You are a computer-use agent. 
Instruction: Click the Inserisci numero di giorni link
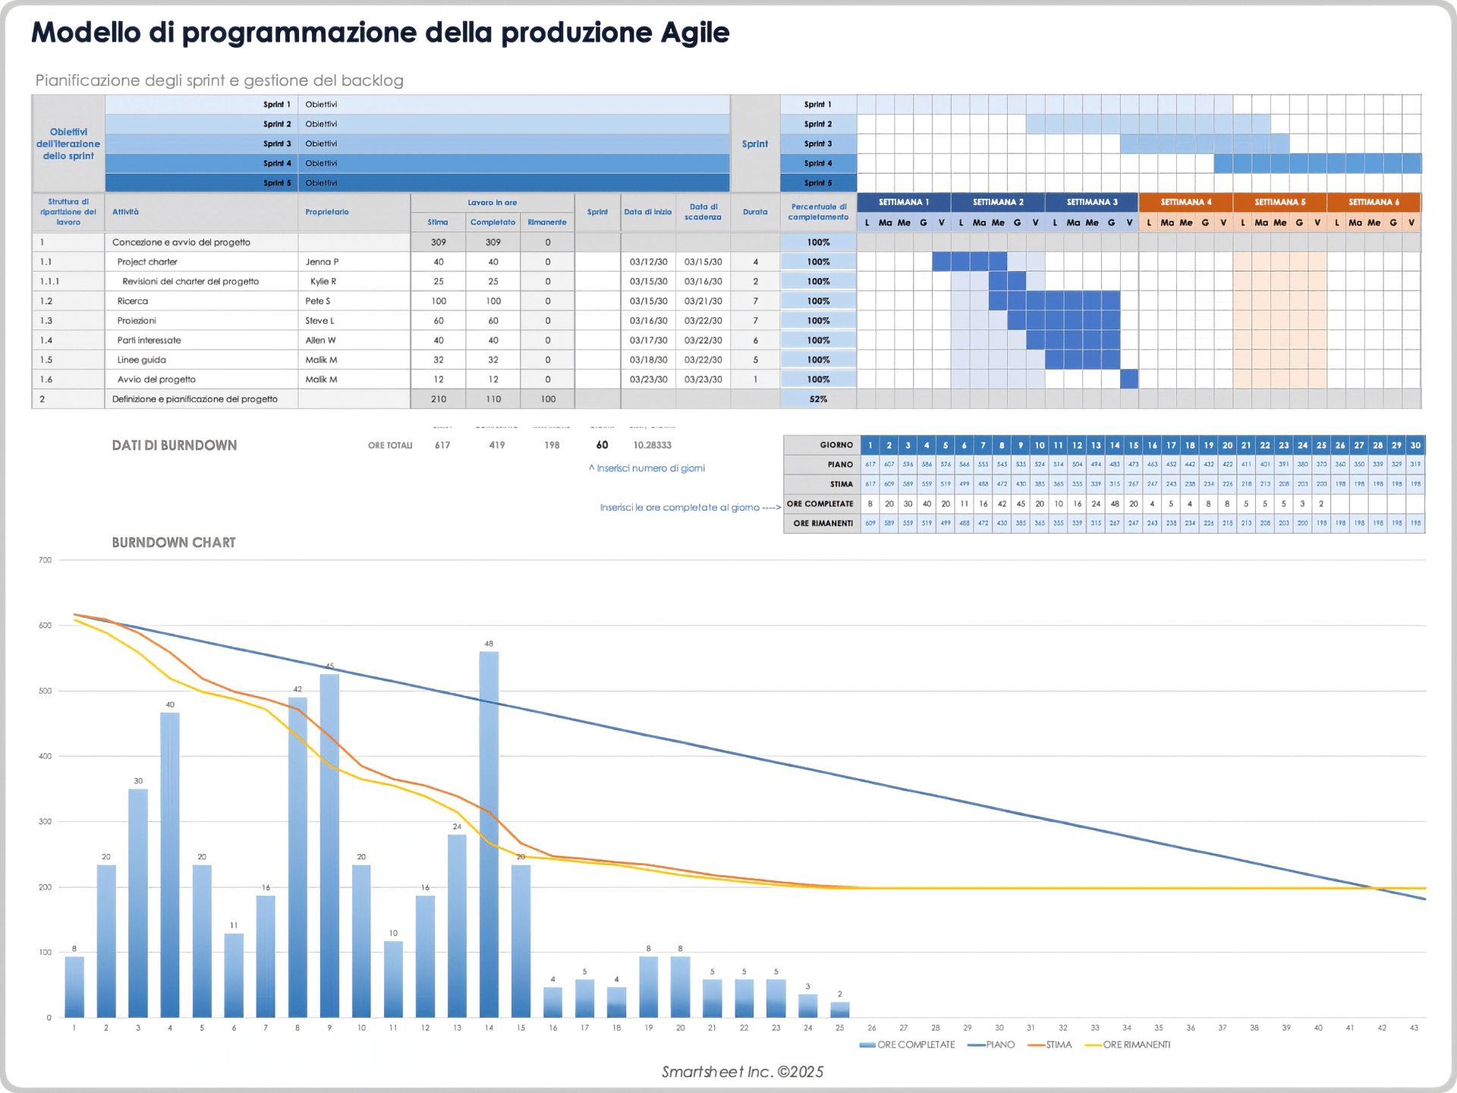649,468
